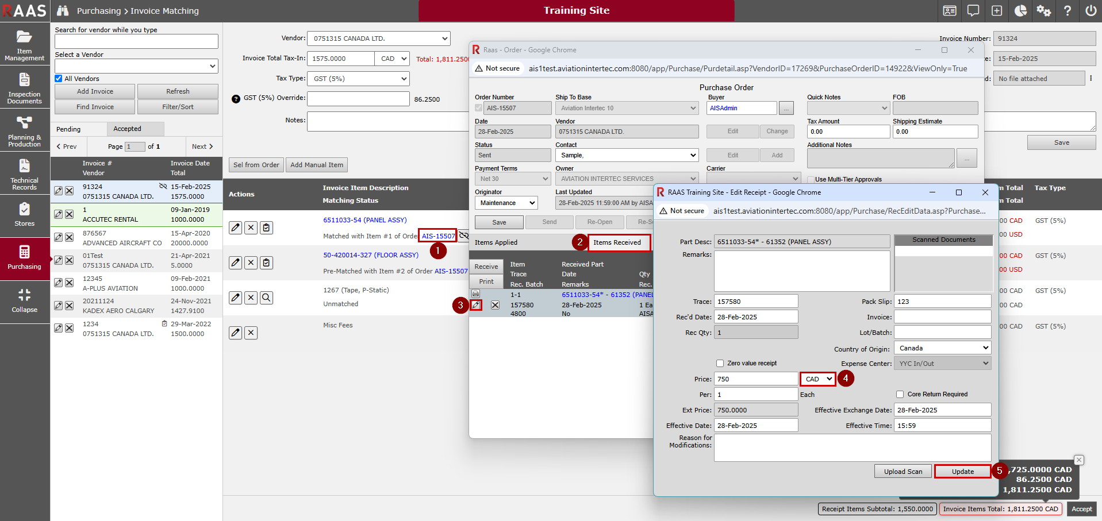The height and width of the screenshot is (521, 1102).
Task: Toggle the All Vendors checkbox
Action: click(x=59, y=79)
